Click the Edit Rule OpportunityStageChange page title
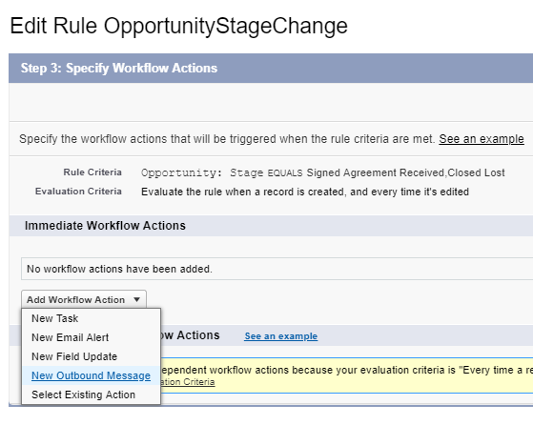The width and height of the screenshot is (533, 425). pos(179,26)
